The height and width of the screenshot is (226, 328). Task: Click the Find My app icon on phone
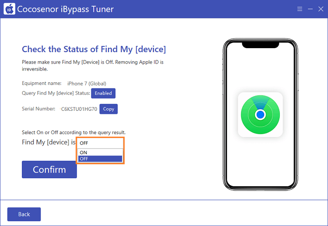point(260,115)
